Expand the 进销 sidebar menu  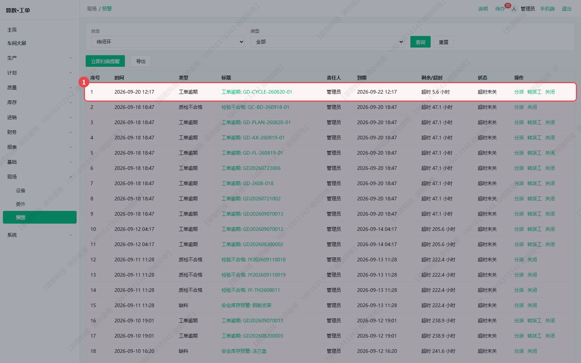[x=40, y=118]
